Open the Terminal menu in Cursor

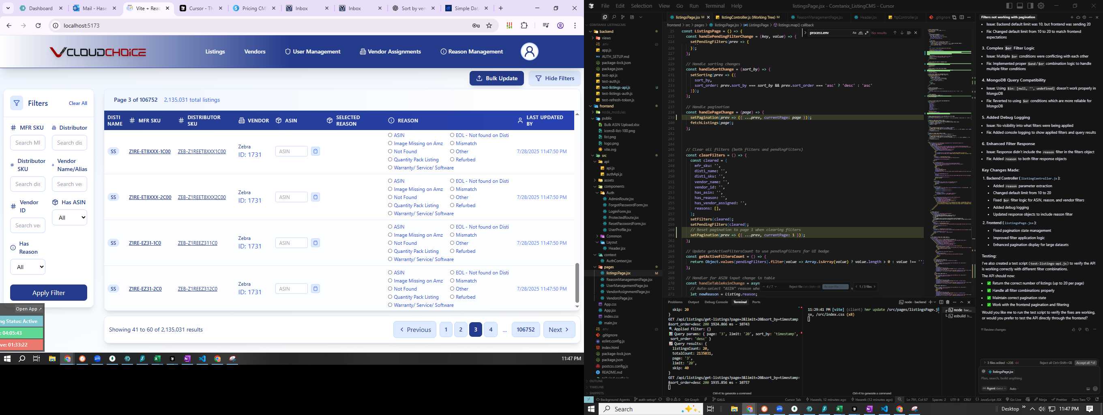tap(715, 6)
